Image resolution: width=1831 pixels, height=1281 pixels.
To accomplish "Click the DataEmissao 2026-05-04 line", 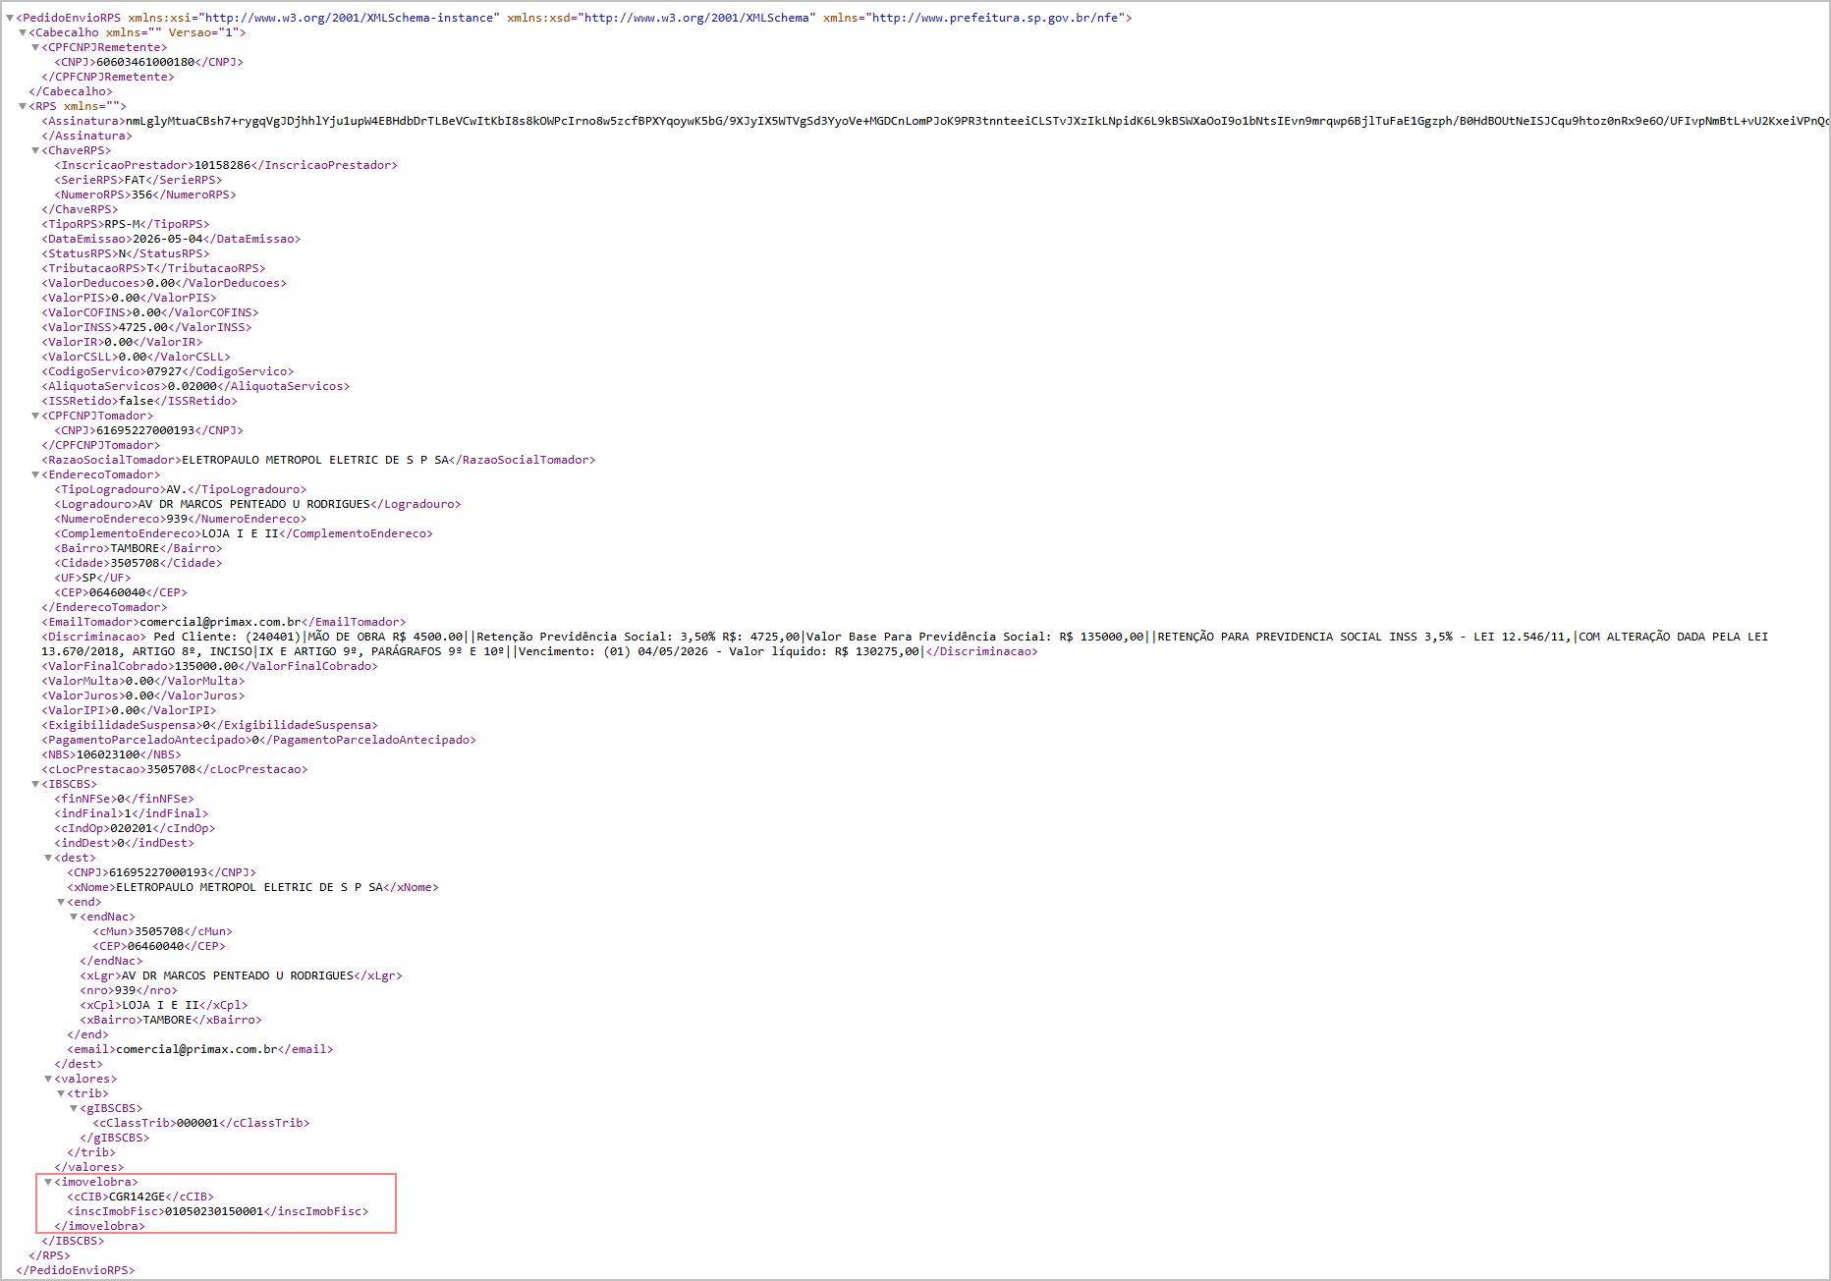I will [x=171, y=239].
